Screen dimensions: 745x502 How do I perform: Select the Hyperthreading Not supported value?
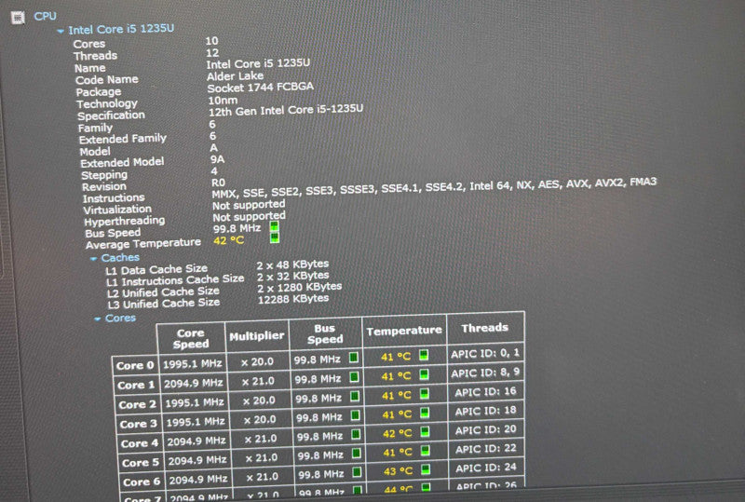[x=249, y=217]
